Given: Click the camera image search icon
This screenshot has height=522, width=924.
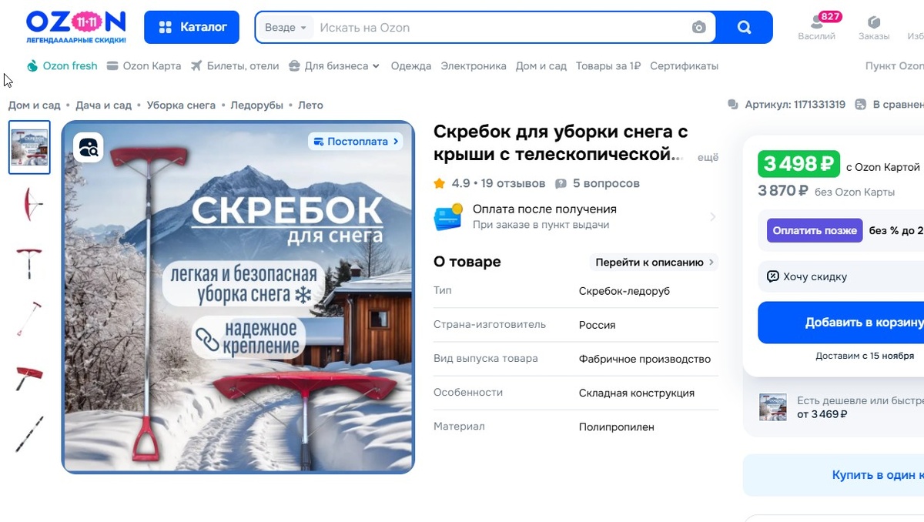Looking at the screenshot, I should 698,28.
